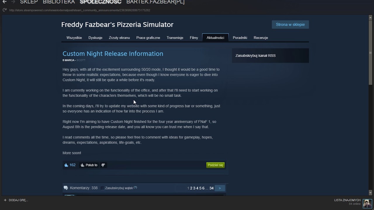
Task: Click the comments speech bubble icon
Action: pos(66,188)
